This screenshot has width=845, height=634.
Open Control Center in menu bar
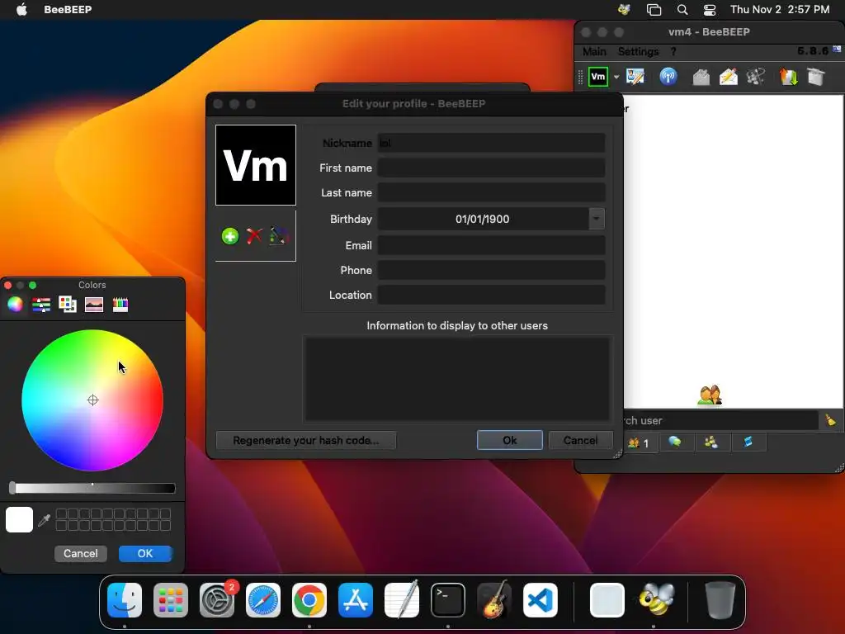(710, 9)
